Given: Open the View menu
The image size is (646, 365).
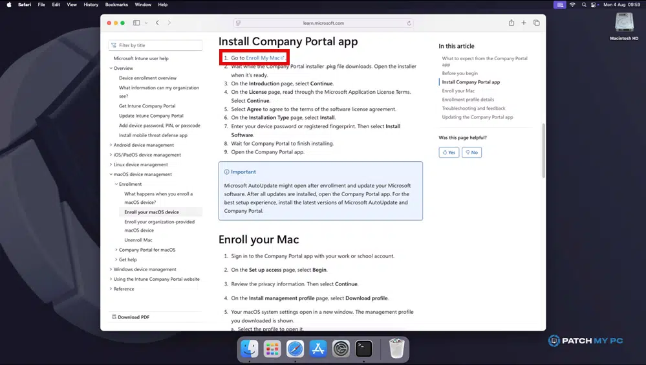Looking at the screenshot, I should click(x=72, y=5).
